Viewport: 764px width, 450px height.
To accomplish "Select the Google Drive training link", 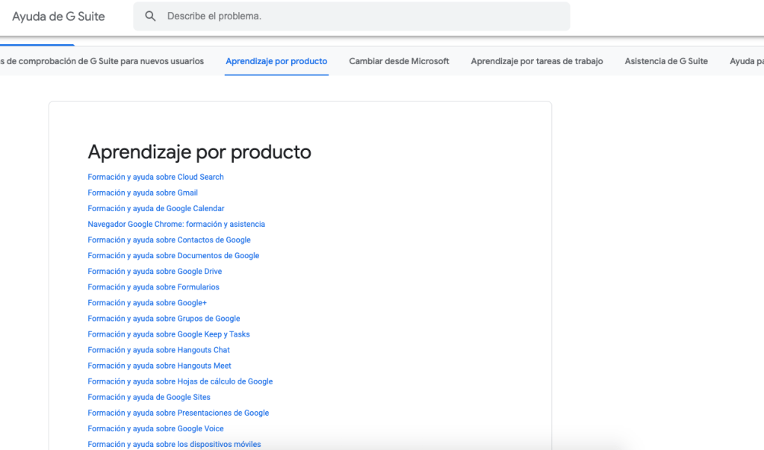I will tap(155, 271).
